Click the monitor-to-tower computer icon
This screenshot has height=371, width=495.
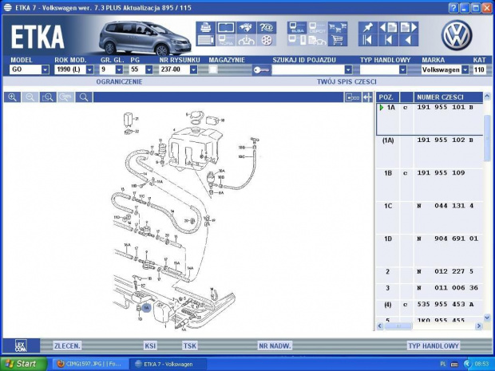coord(297,41)
